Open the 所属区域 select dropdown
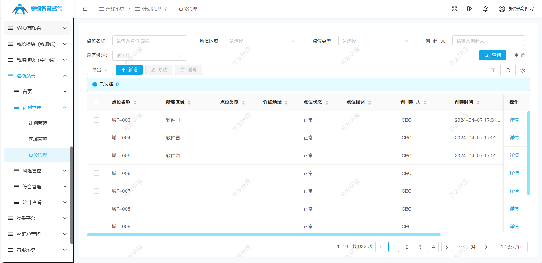 coord(262,41)
